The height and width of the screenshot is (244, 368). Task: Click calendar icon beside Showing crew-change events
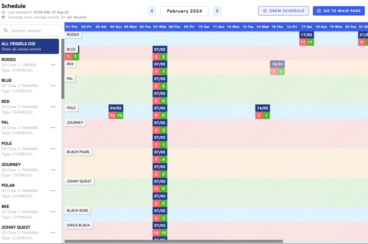pos(3,17)
